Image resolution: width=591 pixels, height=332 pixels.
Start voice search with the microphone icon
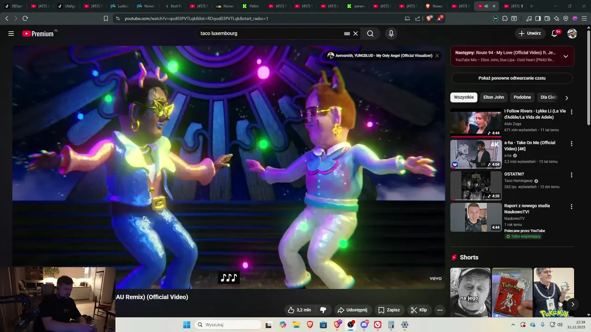pos(391,33)
